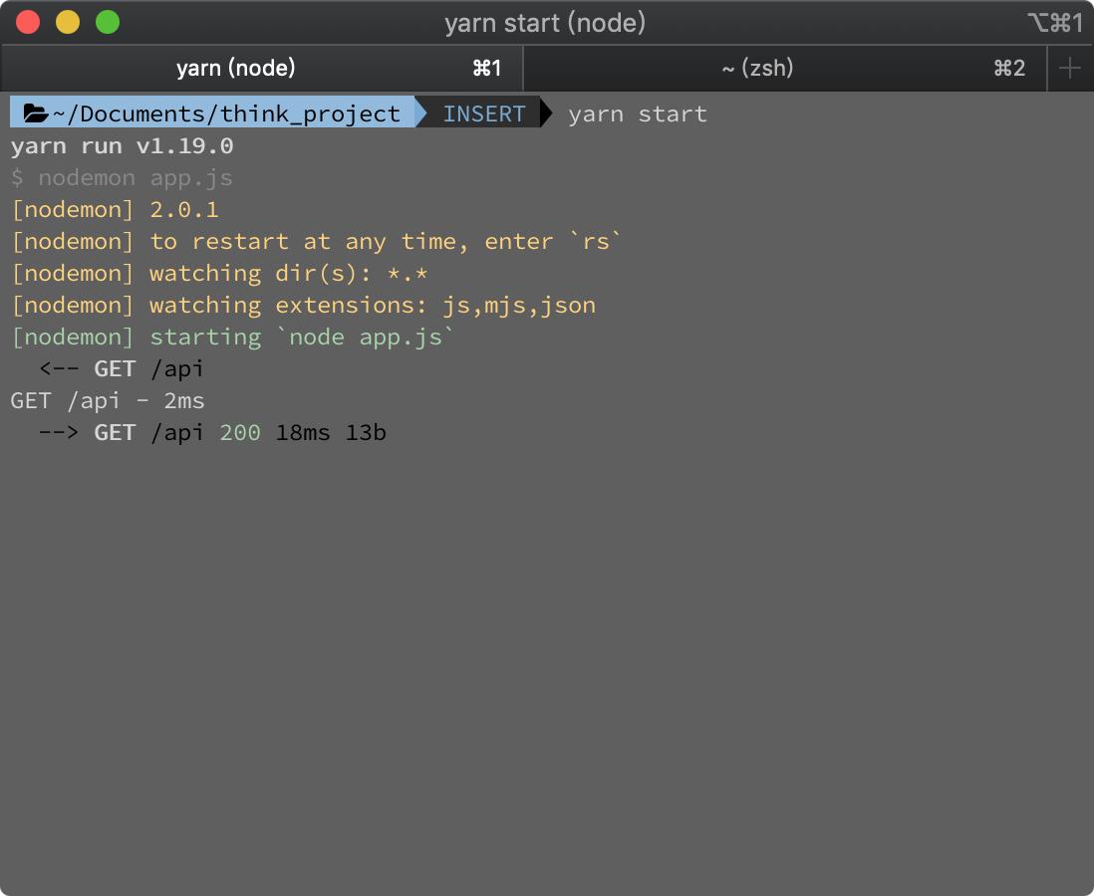Click the 200 status code
1094x896 pixels.
(x=240, y=433)
